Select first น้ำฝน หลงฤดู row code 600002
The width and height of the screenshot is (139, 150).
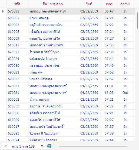point(71,18)
